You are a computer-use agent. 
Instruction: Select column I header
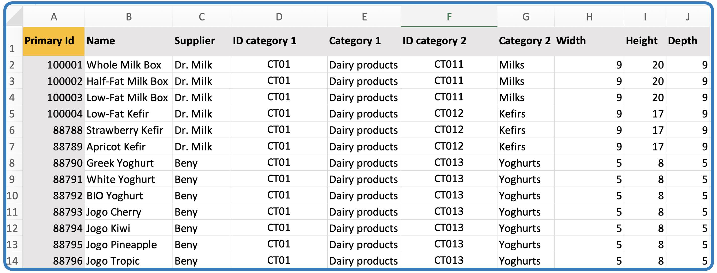(645, 17)
